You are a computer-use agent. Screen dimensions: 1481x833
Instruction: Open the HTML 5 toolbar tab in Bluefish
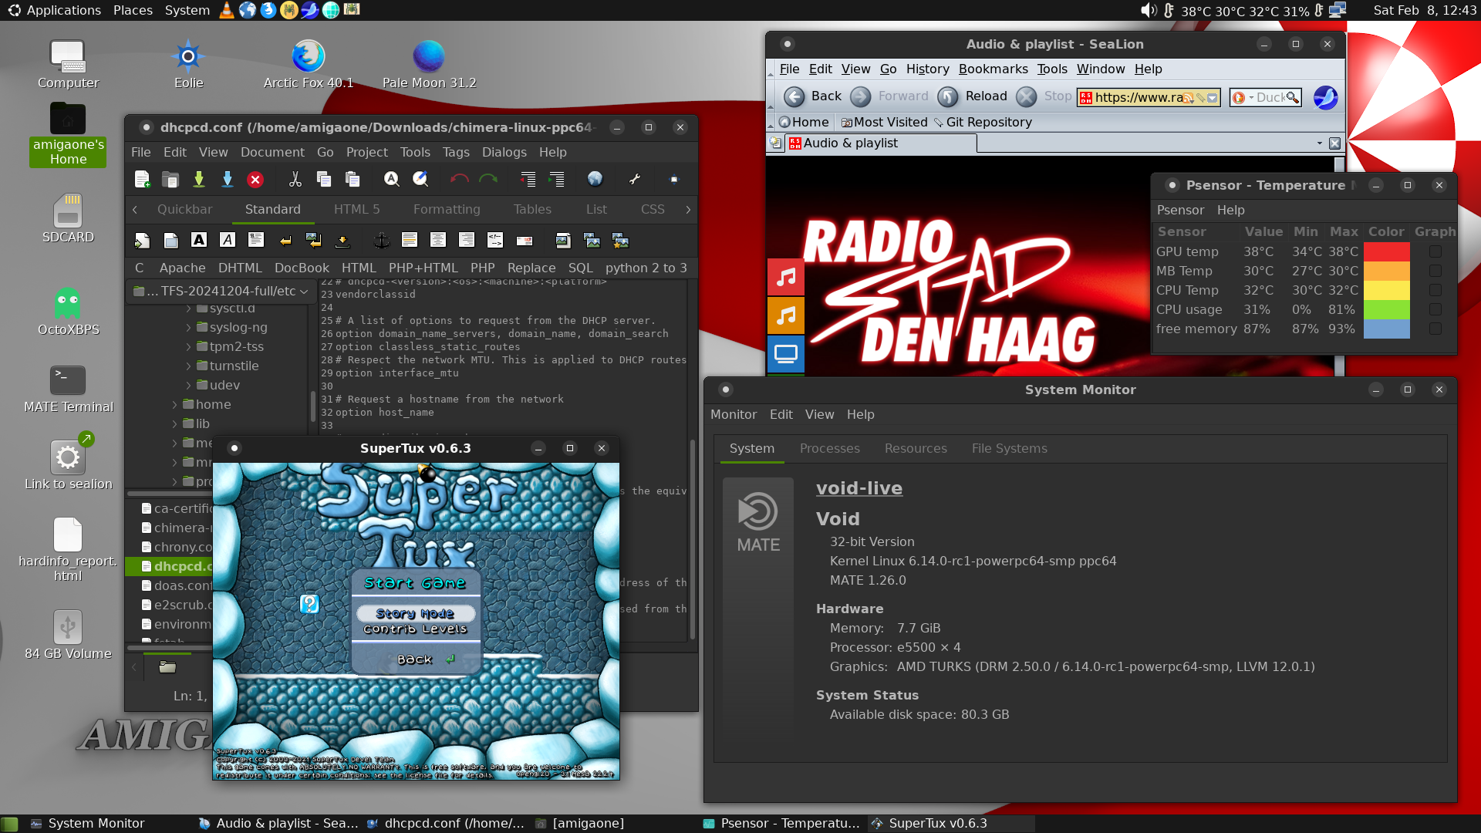tap(356, 210)
